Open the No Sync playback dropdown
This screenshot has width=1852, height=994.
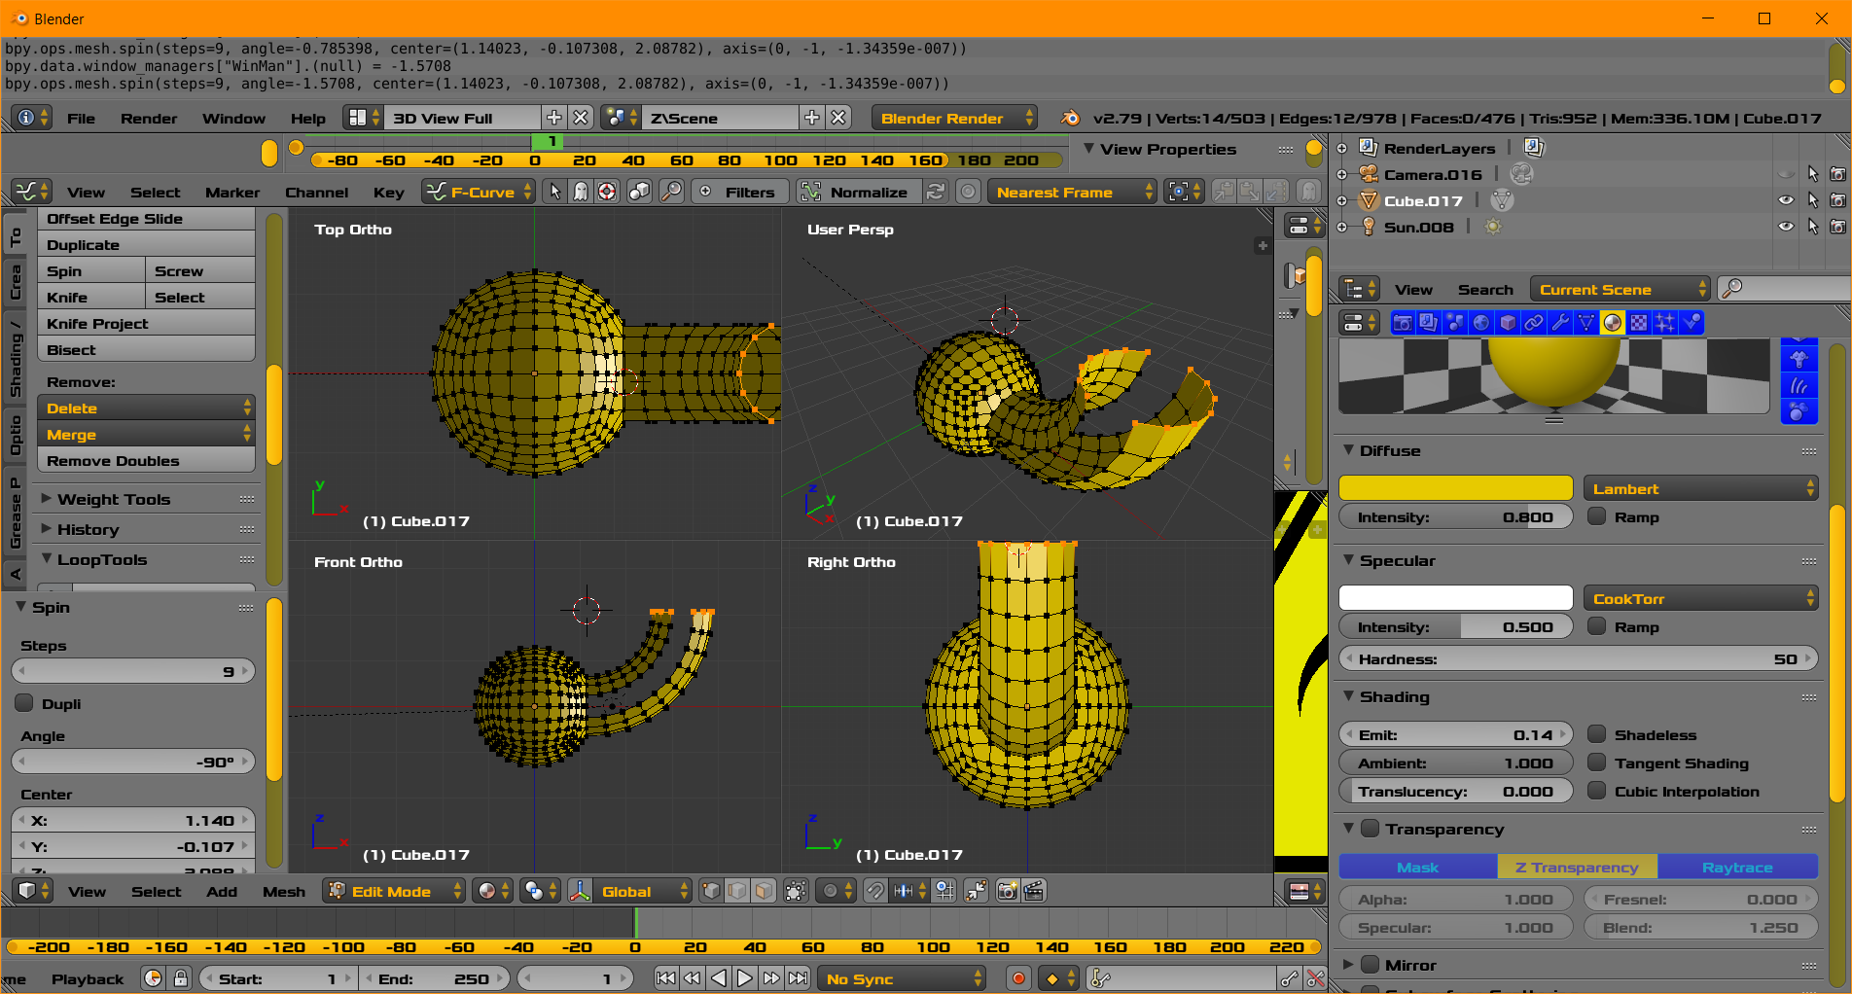point(902,978)
